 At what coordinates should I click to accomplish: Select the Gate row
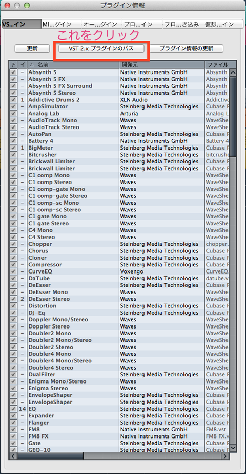120,443
